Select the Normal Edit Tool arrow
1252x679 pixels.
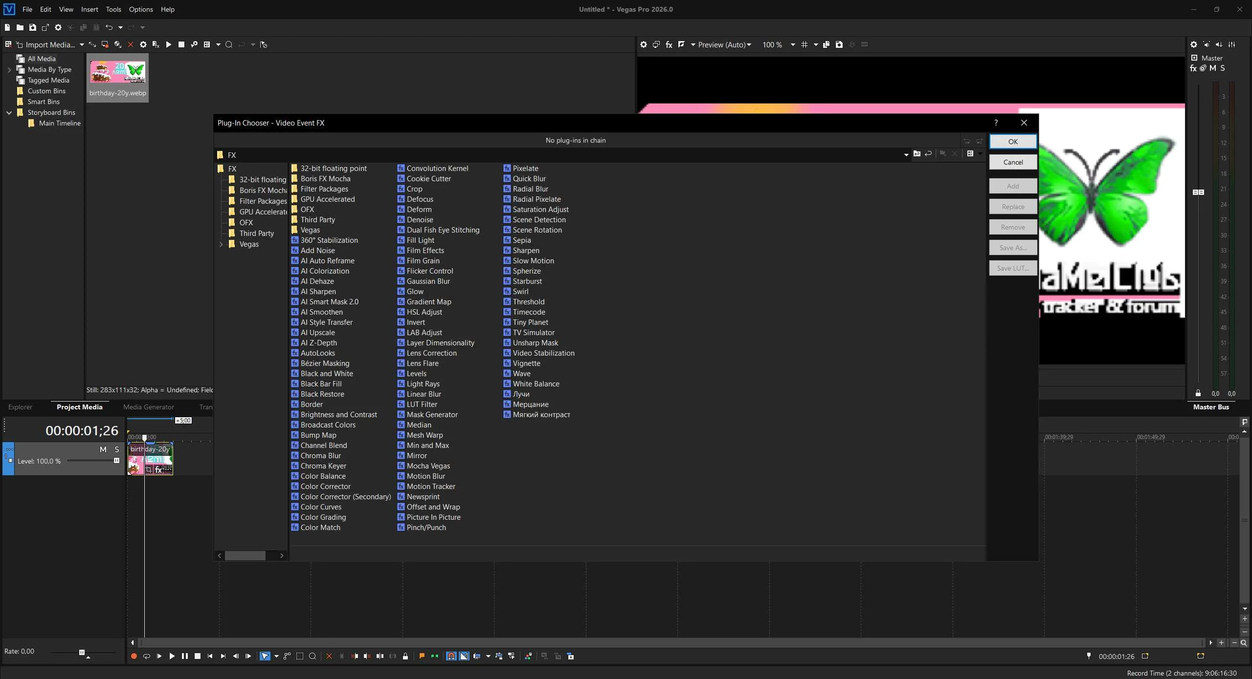click(265, 656)
